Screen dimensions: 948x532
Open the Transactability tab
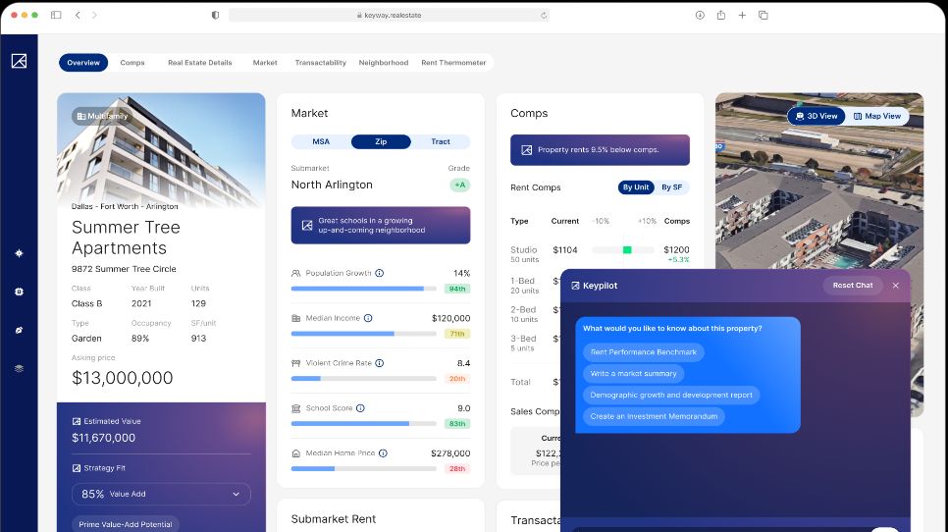(x=320, y=63)
